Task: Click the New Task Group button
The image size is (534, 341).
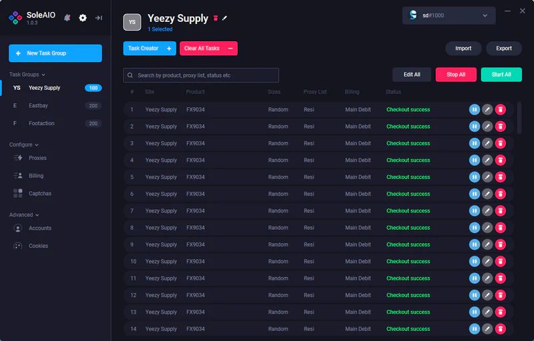Action: (x=55, y=53)
